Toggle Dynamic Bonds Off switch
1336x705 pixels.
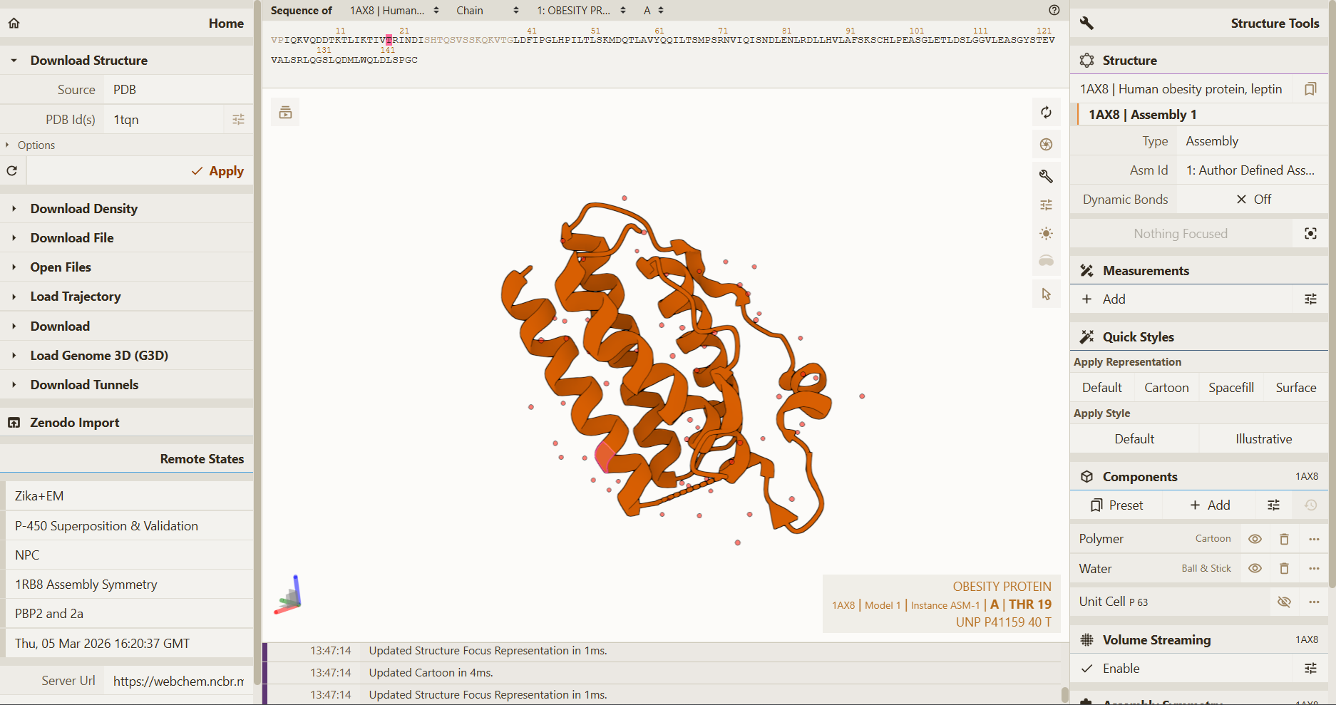[1253, 200]
